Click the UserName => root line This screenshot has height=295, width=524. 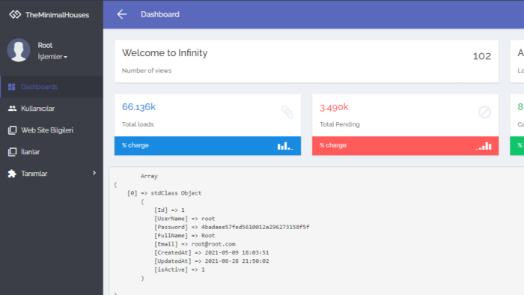(x=184, y=219)
